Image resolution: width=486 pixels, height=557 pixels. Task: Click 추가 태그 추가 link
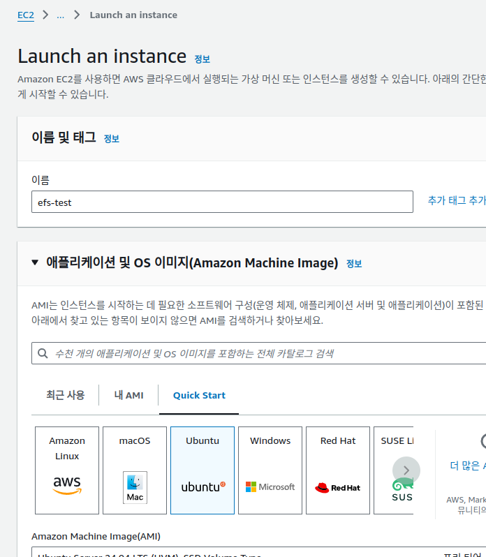point(457,200)
